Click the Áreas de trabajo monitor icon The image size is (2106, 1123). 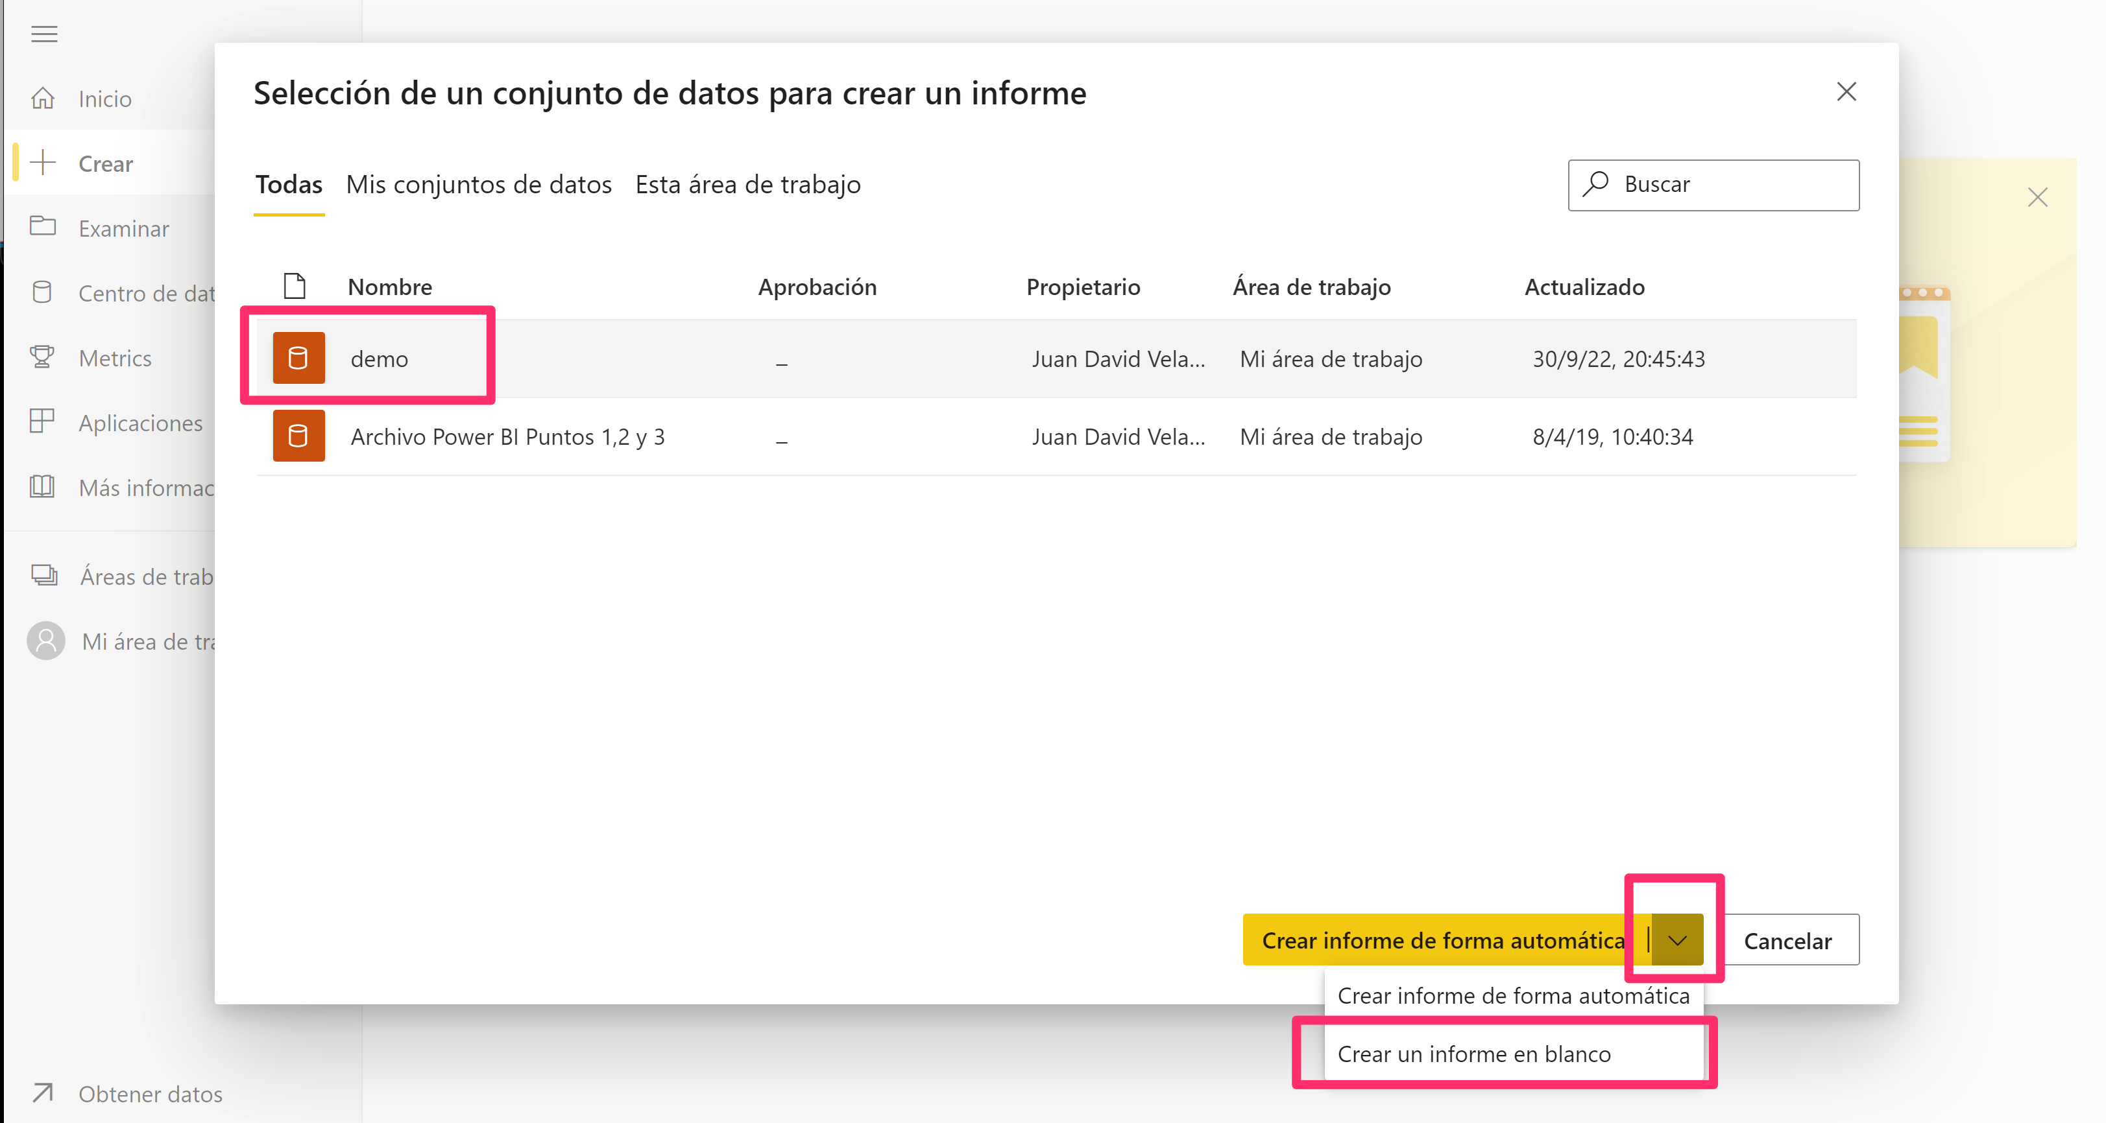click(x=44, y=576)
